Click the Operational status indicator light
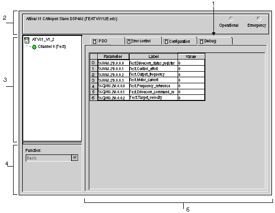Viewport: 275px width, 213px height. [231, 19]
